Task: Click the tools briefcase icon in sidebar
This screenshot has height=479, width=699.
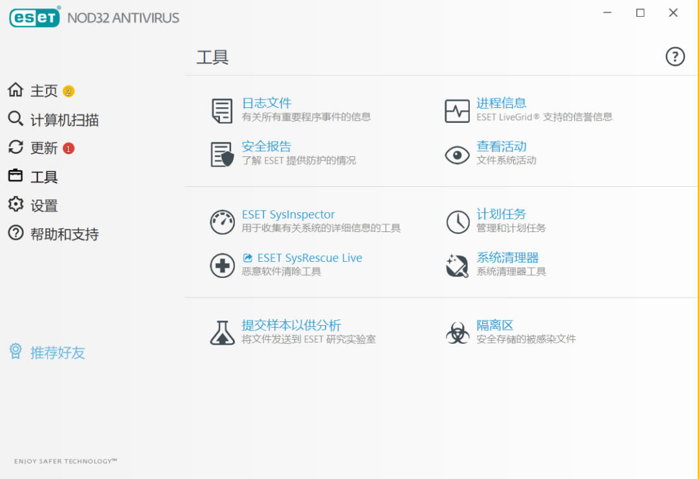Action: [16, 175]
